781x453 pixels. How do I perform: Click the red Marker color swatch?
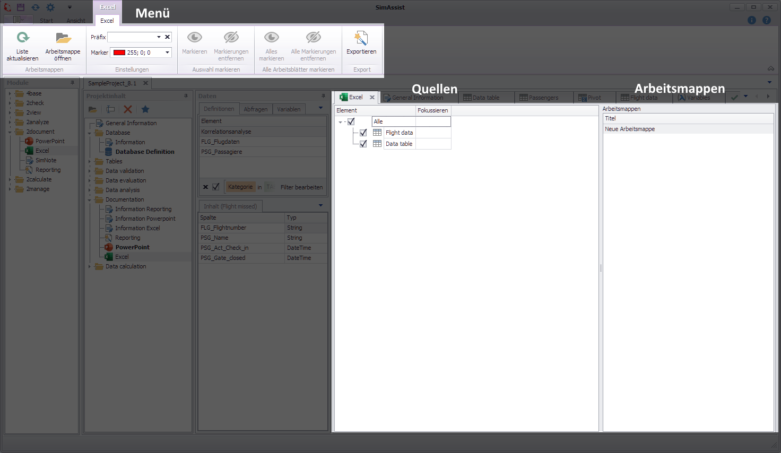(x=119, y=53)
